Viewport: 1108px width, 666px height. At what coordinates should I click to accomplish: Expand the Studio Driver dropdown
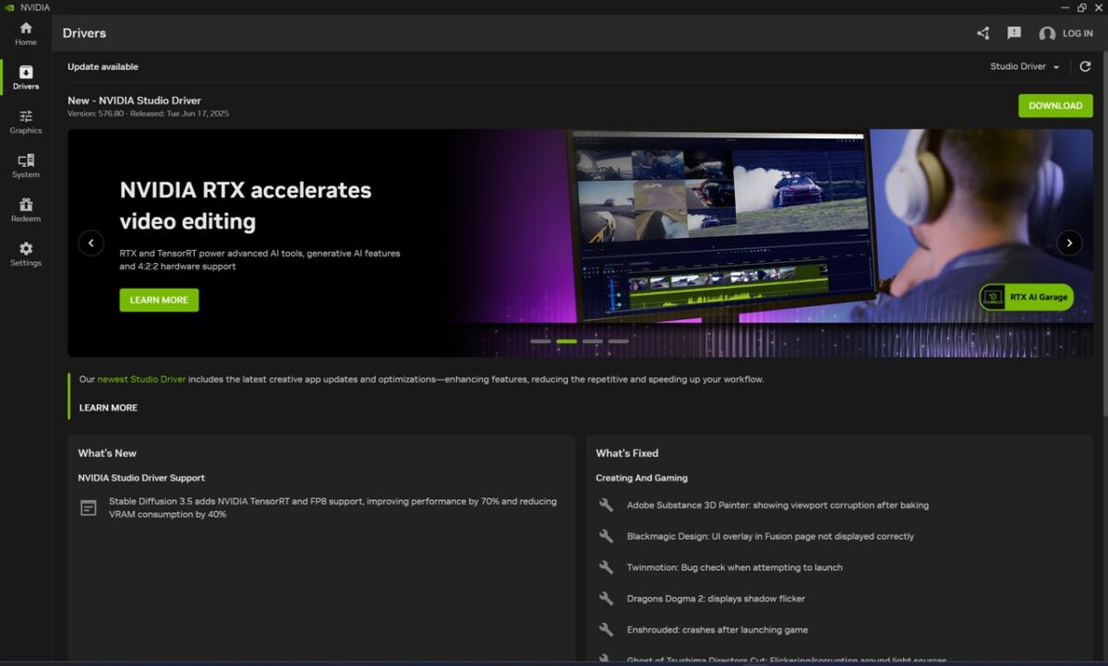pos(1025,66)
